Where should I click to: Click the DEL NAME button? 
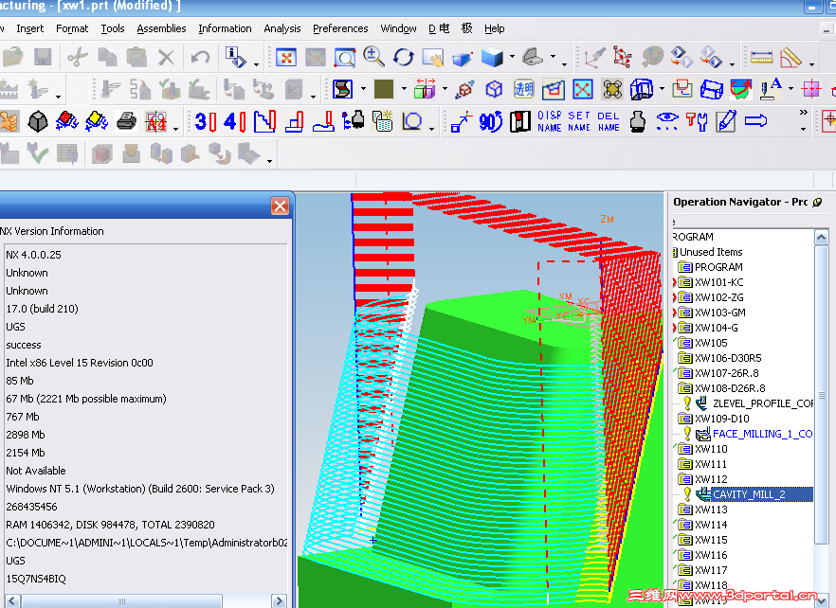[609, 121]
